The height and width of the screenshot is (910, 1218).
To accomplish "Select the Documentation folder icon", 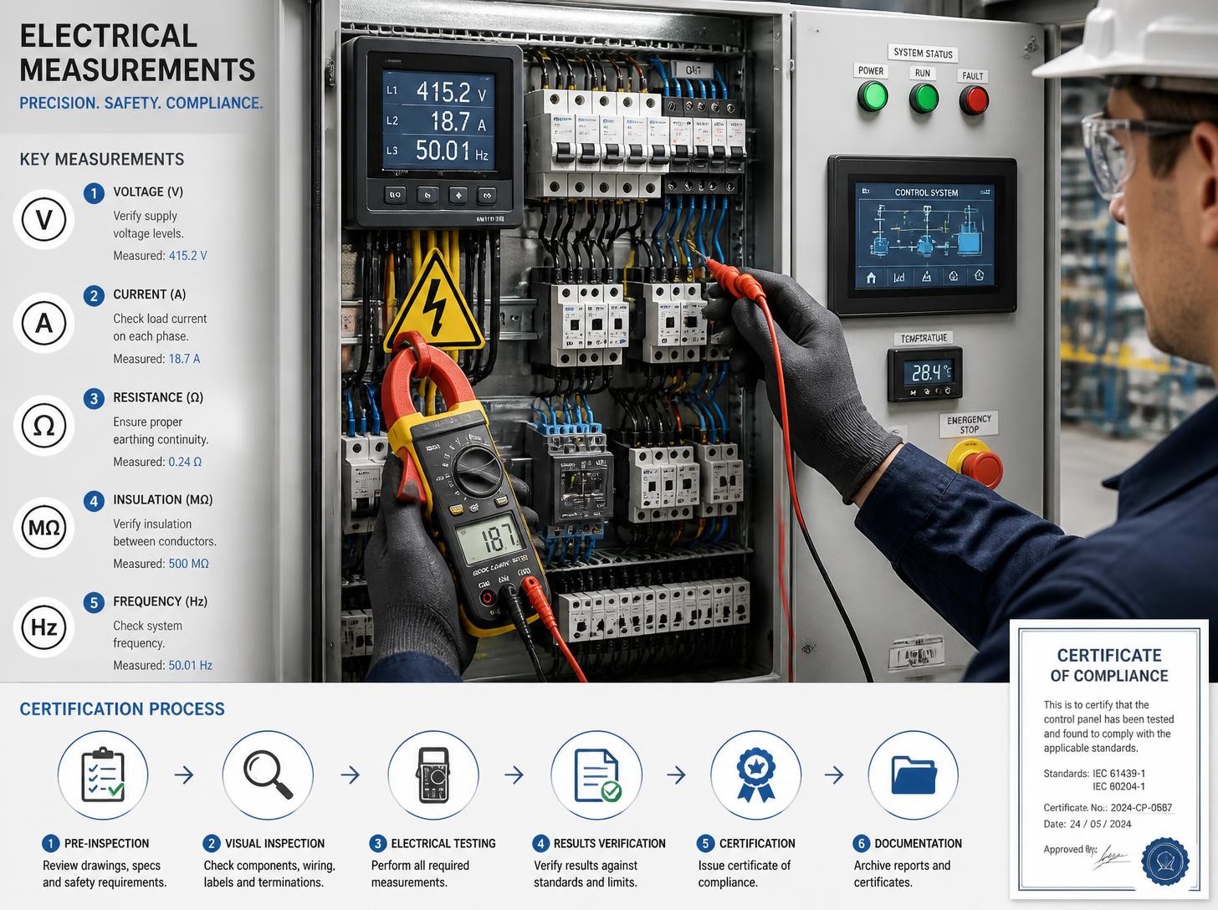I will 913,775.
